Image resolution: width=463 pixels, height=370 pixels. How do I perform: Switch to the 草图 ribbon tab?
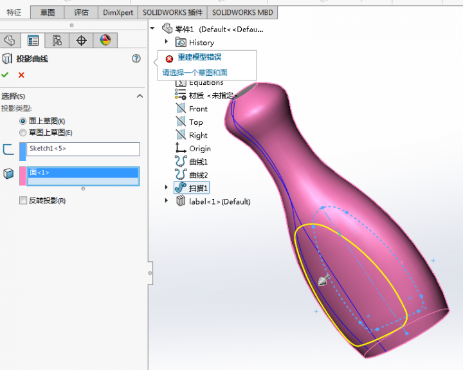click(x=47, y=12)
